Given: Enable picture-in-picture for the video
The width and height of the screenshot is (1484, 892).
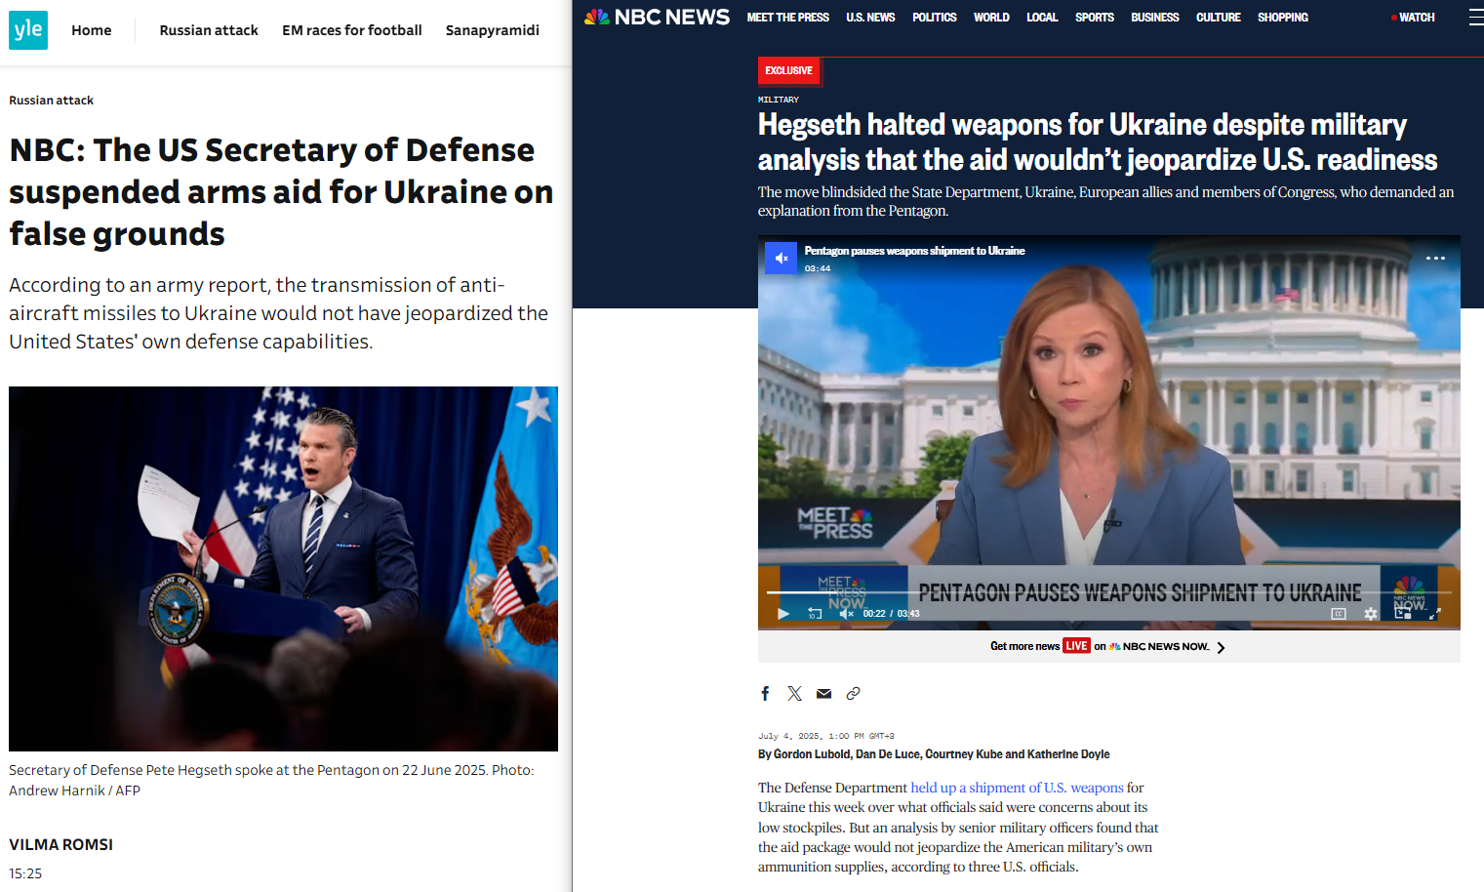Looking at the screenshot, I should 1403,614.
